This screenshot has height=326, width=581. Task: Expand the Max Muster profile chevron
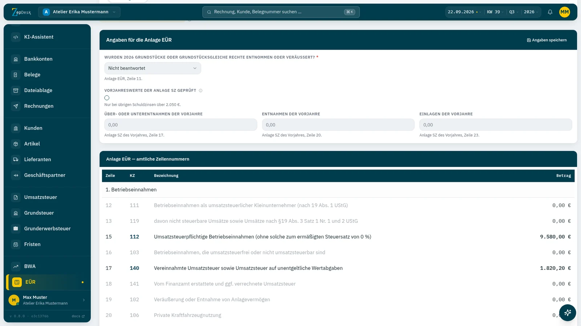84,300
